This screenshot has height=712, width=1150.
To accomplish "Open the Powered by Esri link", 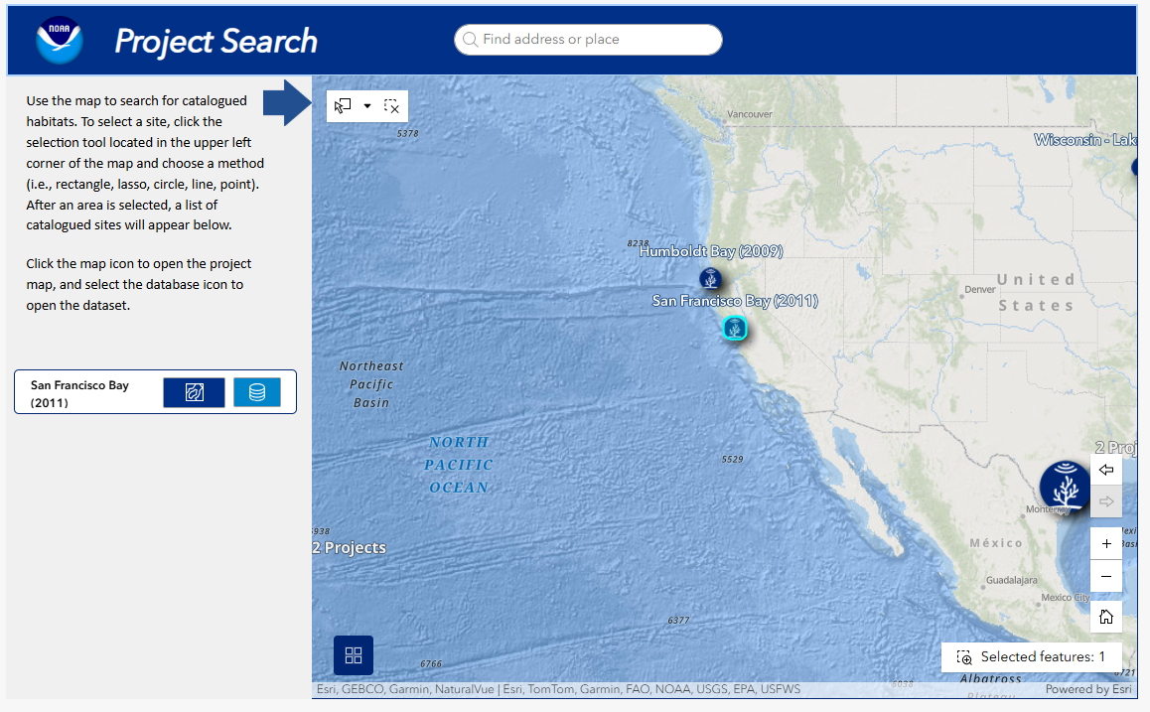I will pos(1088,689).
